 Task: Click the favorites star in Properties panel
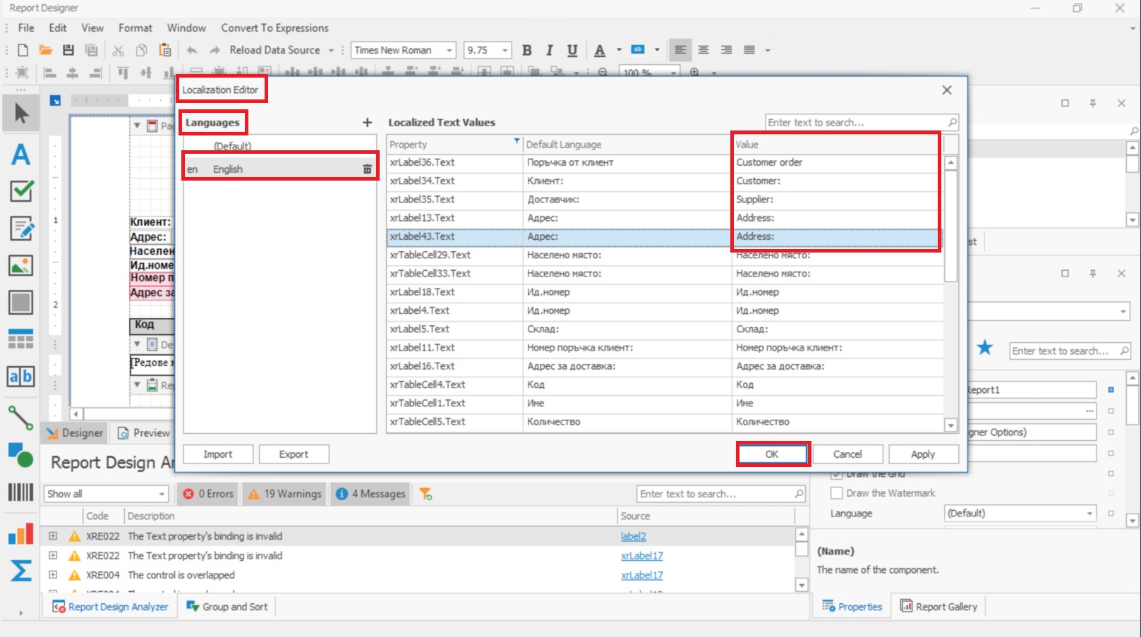(x=985, y=348)
